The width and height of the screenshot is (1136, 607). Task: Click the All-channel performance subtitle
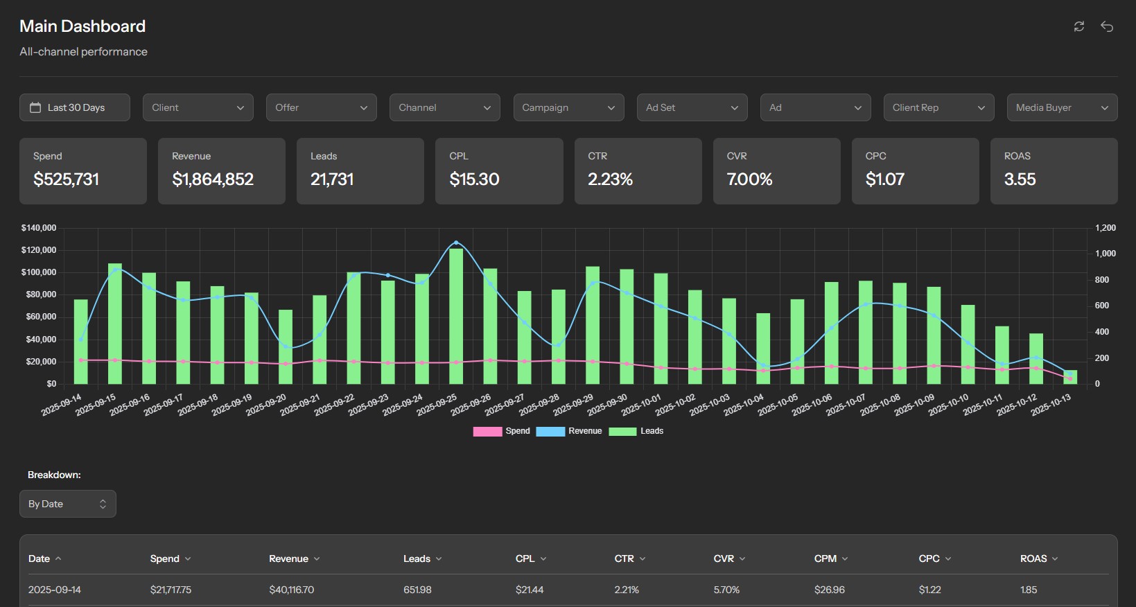[83, 52]
